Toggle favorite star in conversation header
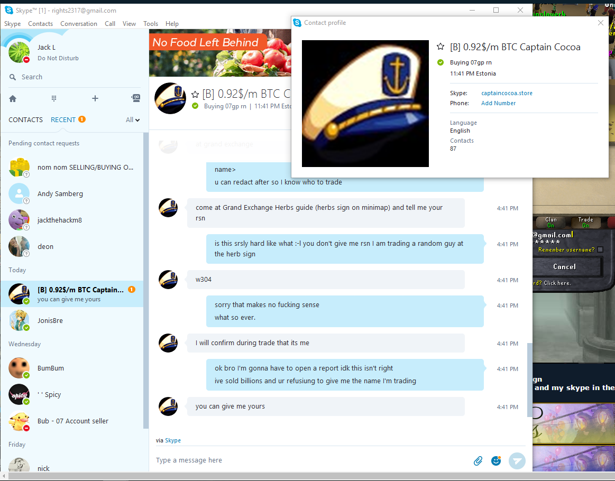Screen dimensions: 615x481 [195, 94]
